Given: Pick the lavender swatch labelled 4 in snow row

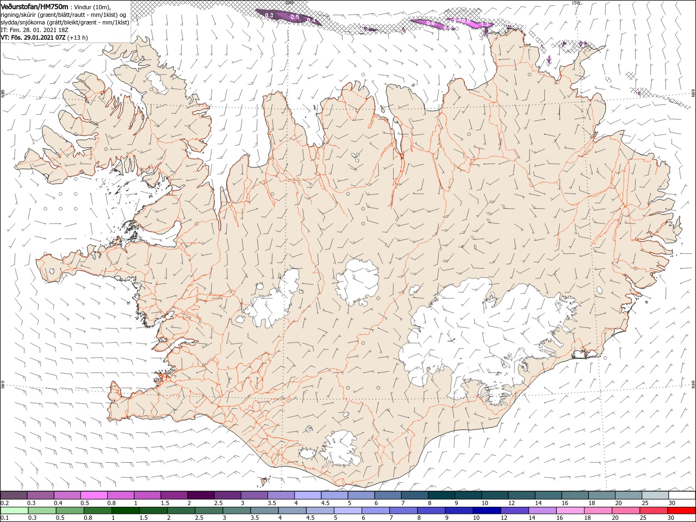Looking at the screenshot, I should [x=307, y=495].
